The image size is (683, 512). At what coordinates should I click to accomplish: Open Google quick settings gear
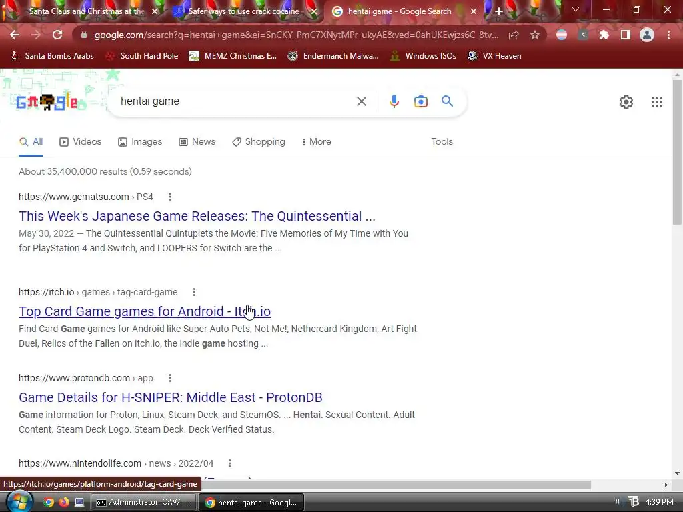626,102
